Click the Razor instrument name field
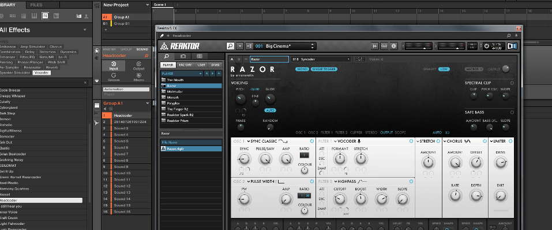 (x=269, y=59)
